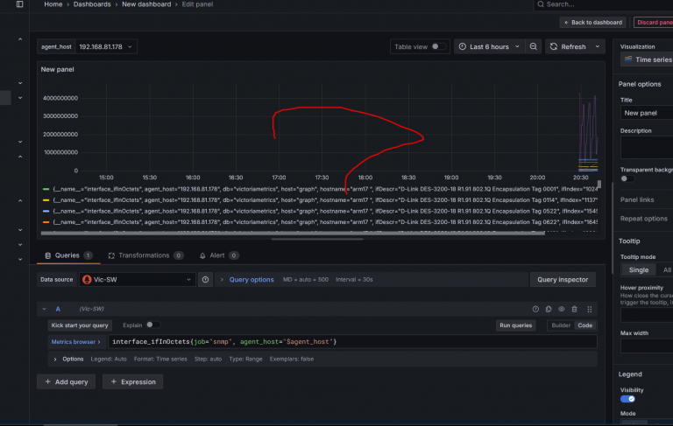Click Back to dashboard
The width and height of the screenshot is (673, 426).
click(x=592, y=22)
